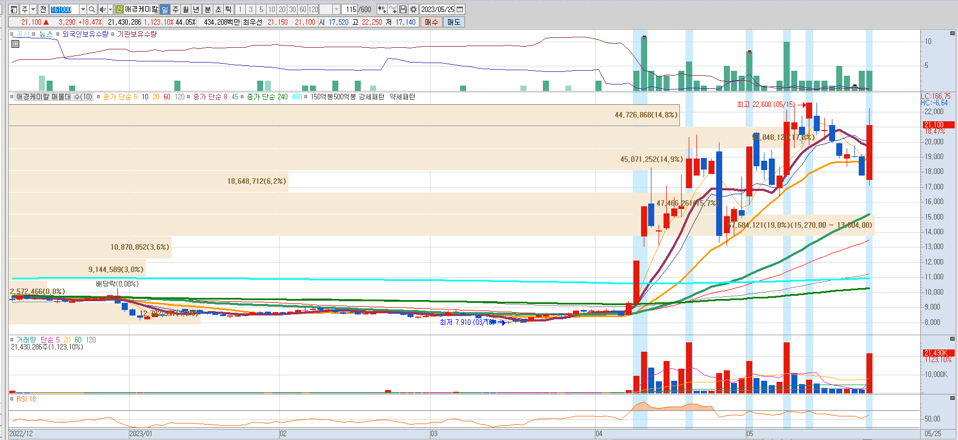Click the 약세패턴 label
This screenshot has height=440, width=958.
tap(402, 97)
